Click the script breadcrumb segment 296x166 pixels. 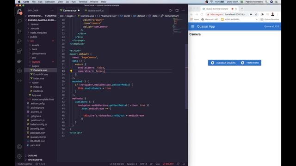[127, 16]
